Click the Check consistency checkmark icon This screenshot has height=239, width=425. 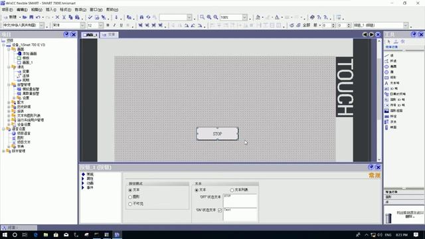point(90,17)
